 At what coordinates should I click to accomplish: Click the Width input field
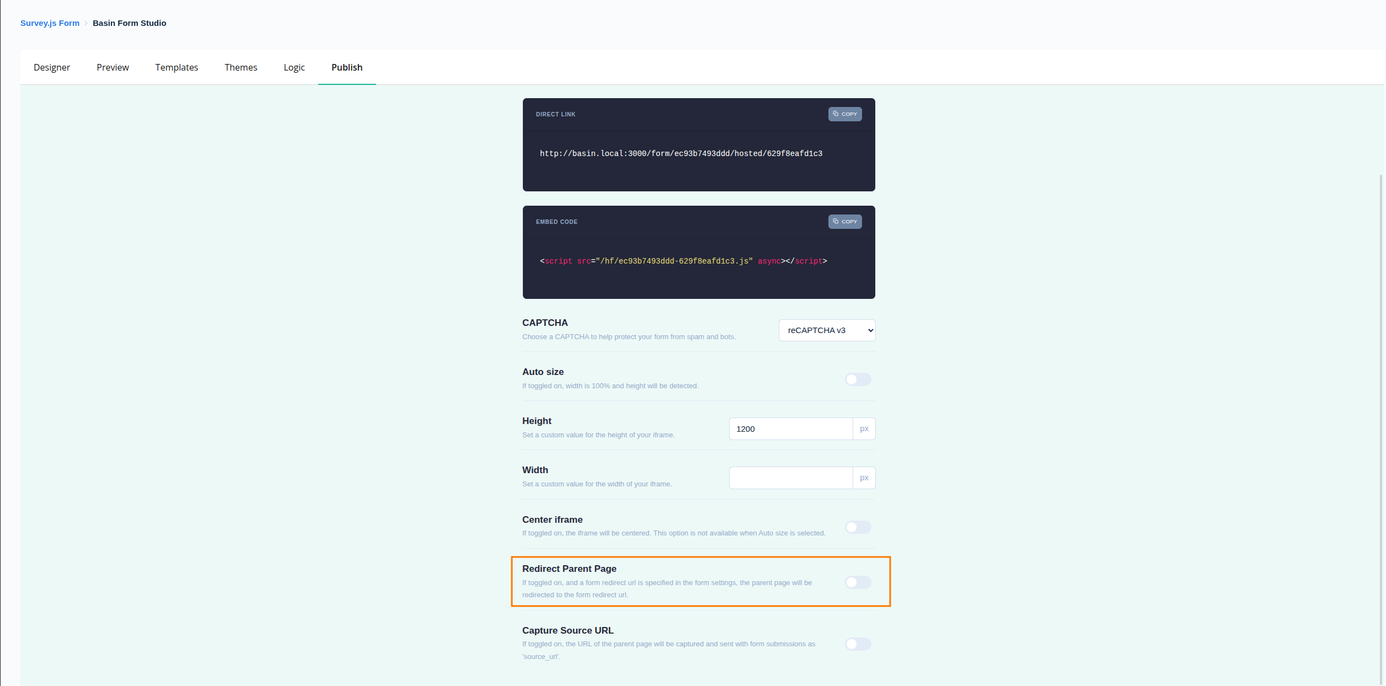[x=791, y=478]
